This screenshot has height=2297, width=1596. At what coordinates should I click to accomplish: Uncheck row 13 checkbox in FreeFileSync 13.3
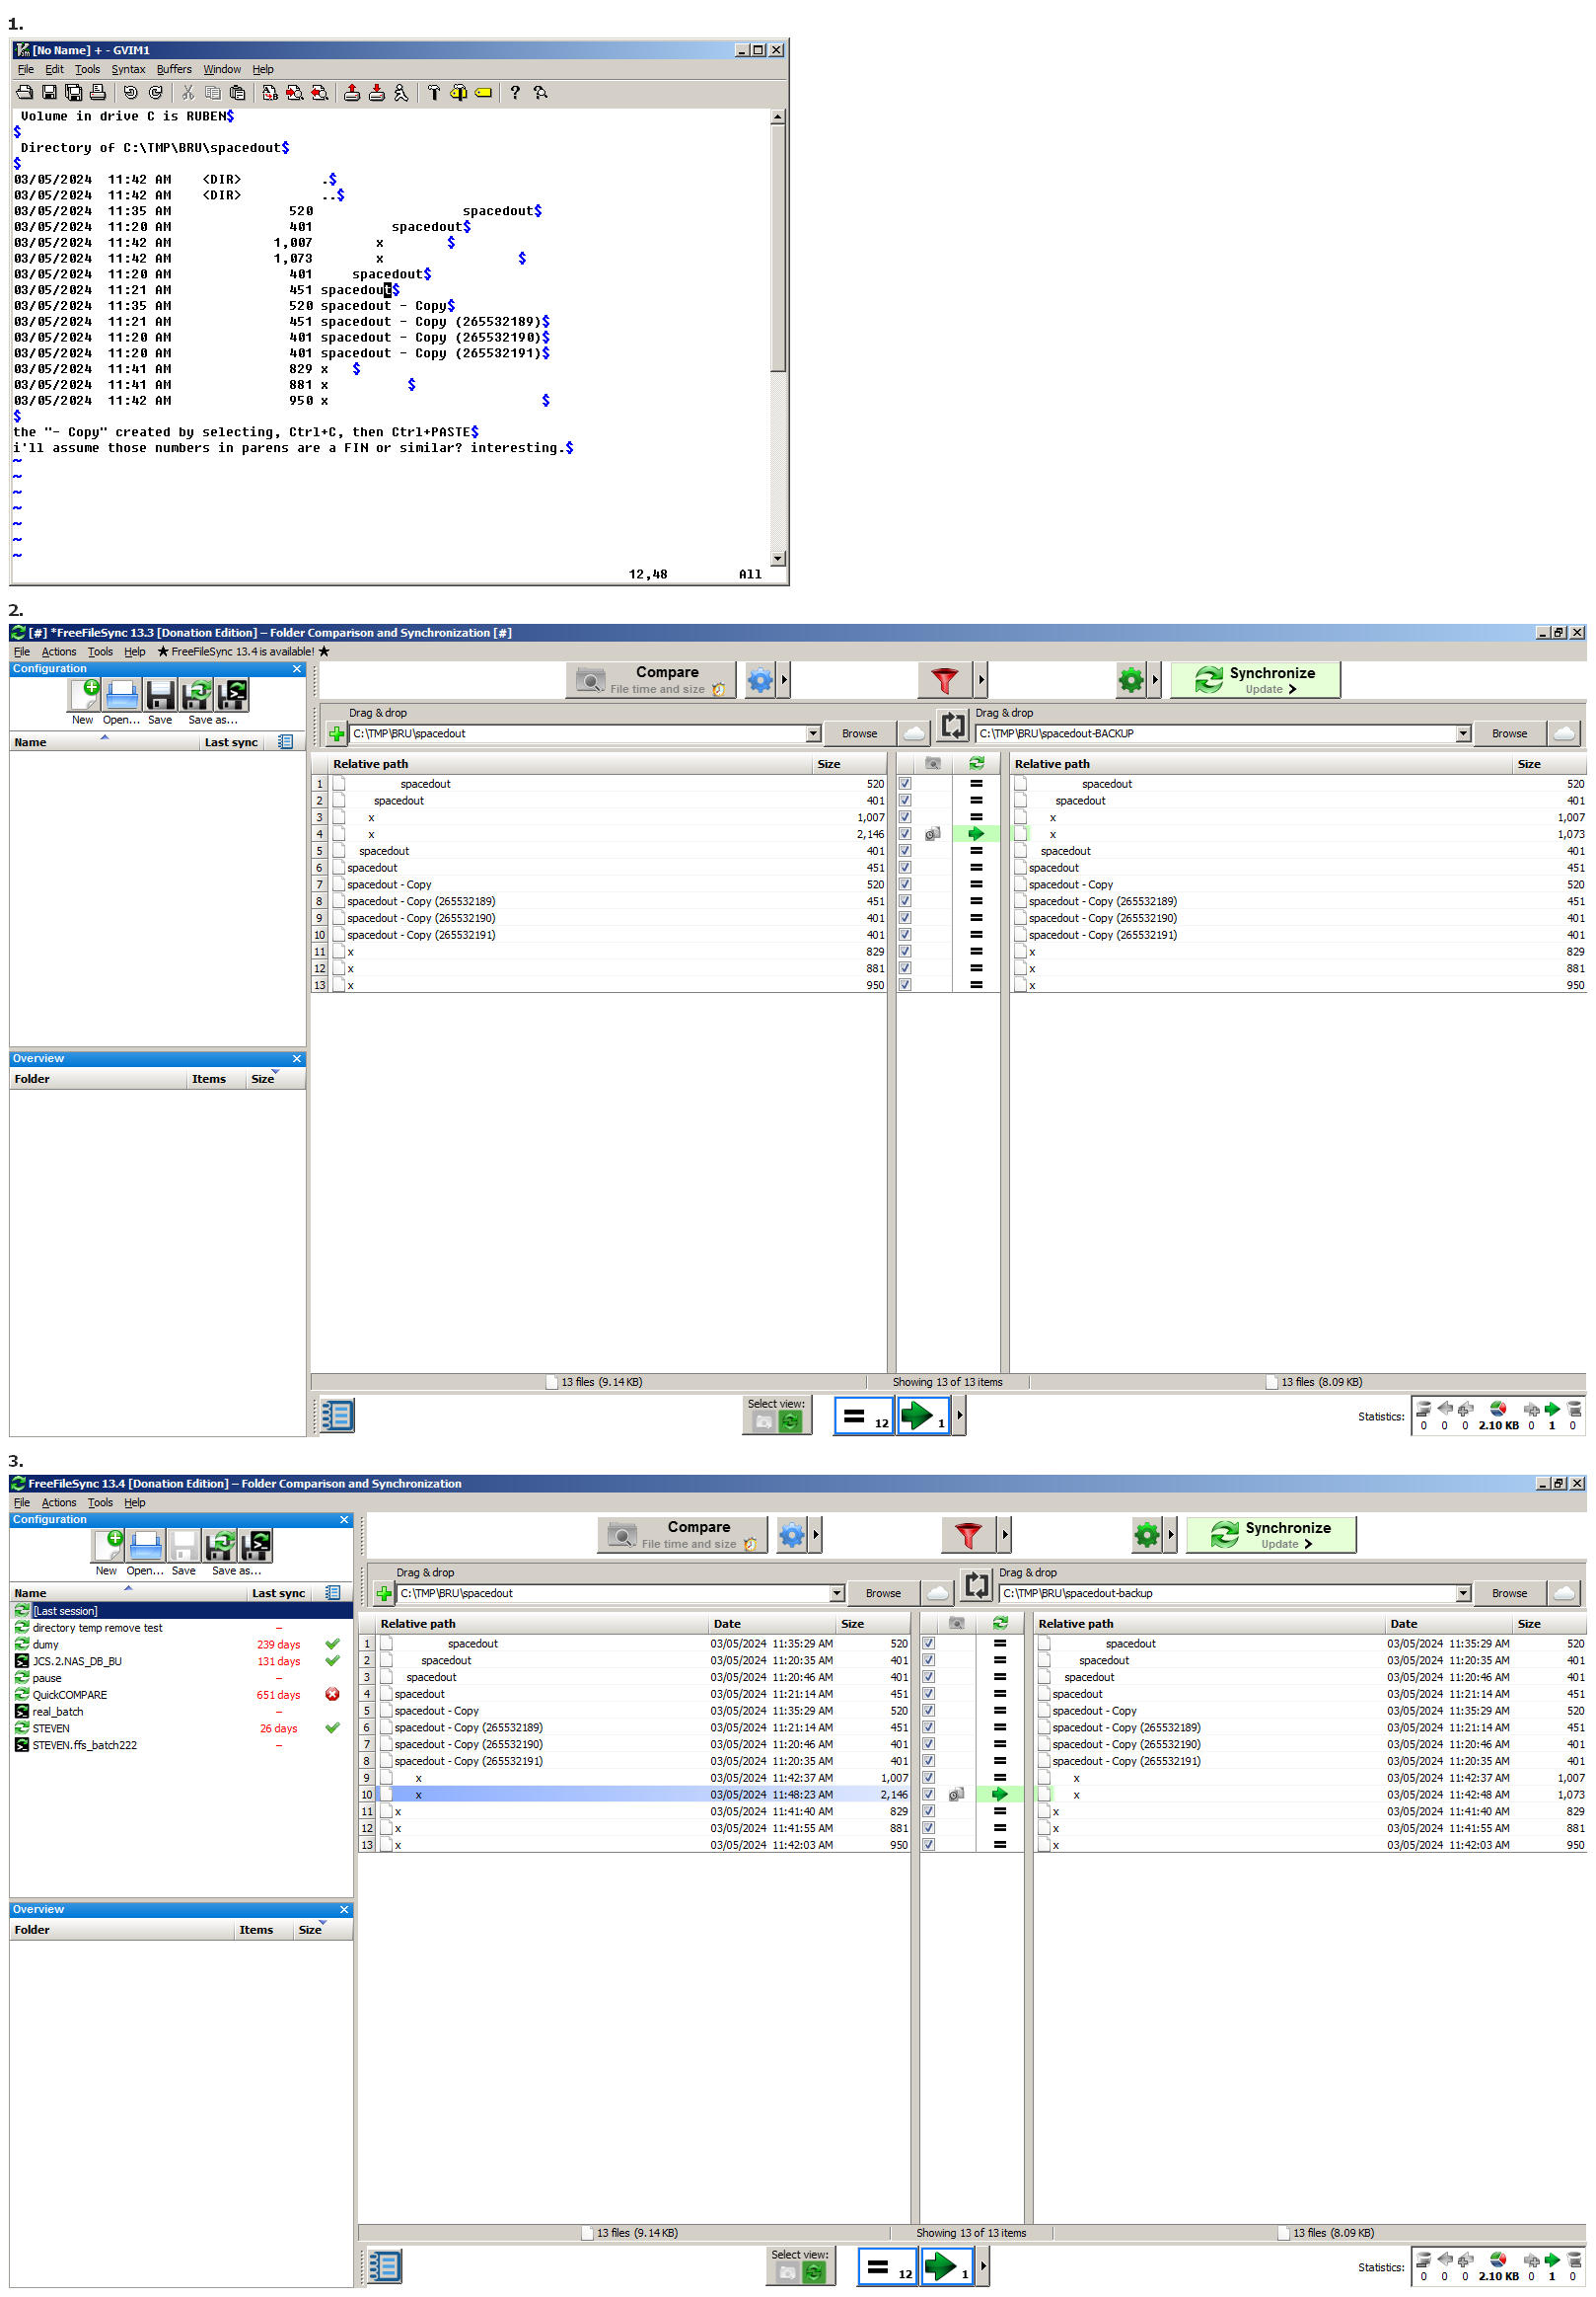pos(905,985)
